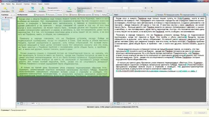The width and height of the screenshot is (209, 117).
Task: Open the Редактируемая копия layout dropdown
Action: (x=84, y=8)
